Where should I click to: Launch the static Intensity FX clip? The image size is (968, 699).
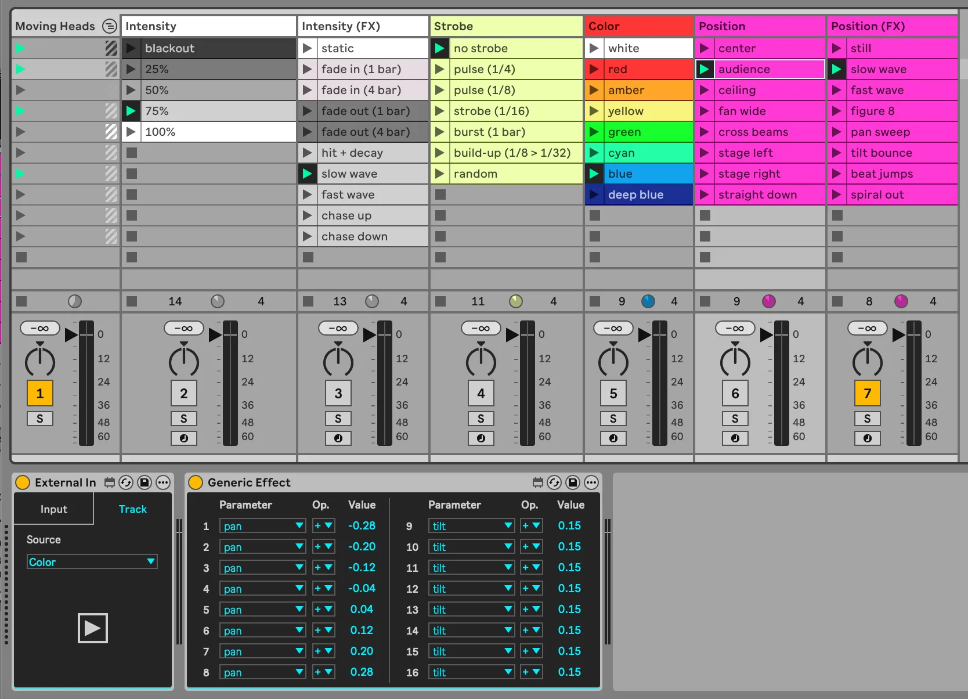click(x=308, y=48)
